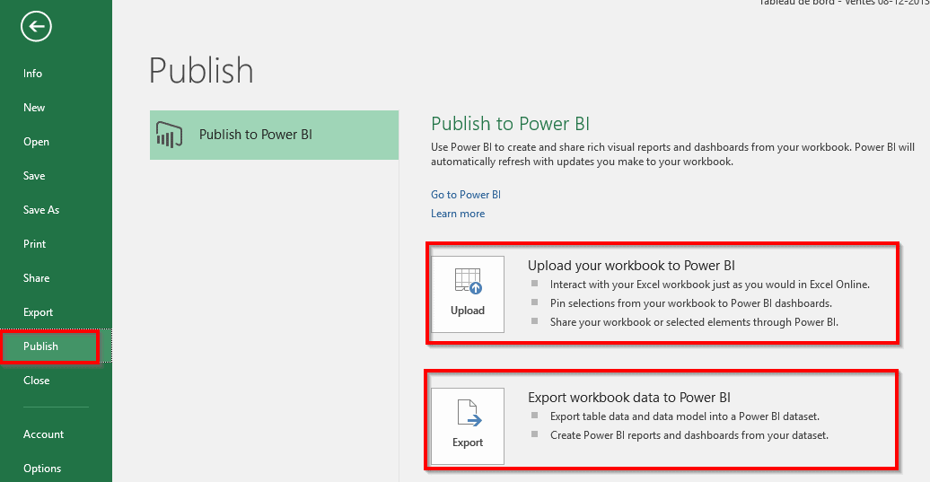Select Export in the left sidebar menu
The width and height of the screenshot is (930, 482).
click(39, 312)
